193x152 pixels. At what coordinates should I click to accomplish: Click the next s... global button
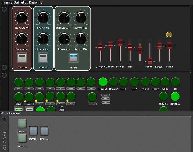pyautogui.click(x=22, y=138)
